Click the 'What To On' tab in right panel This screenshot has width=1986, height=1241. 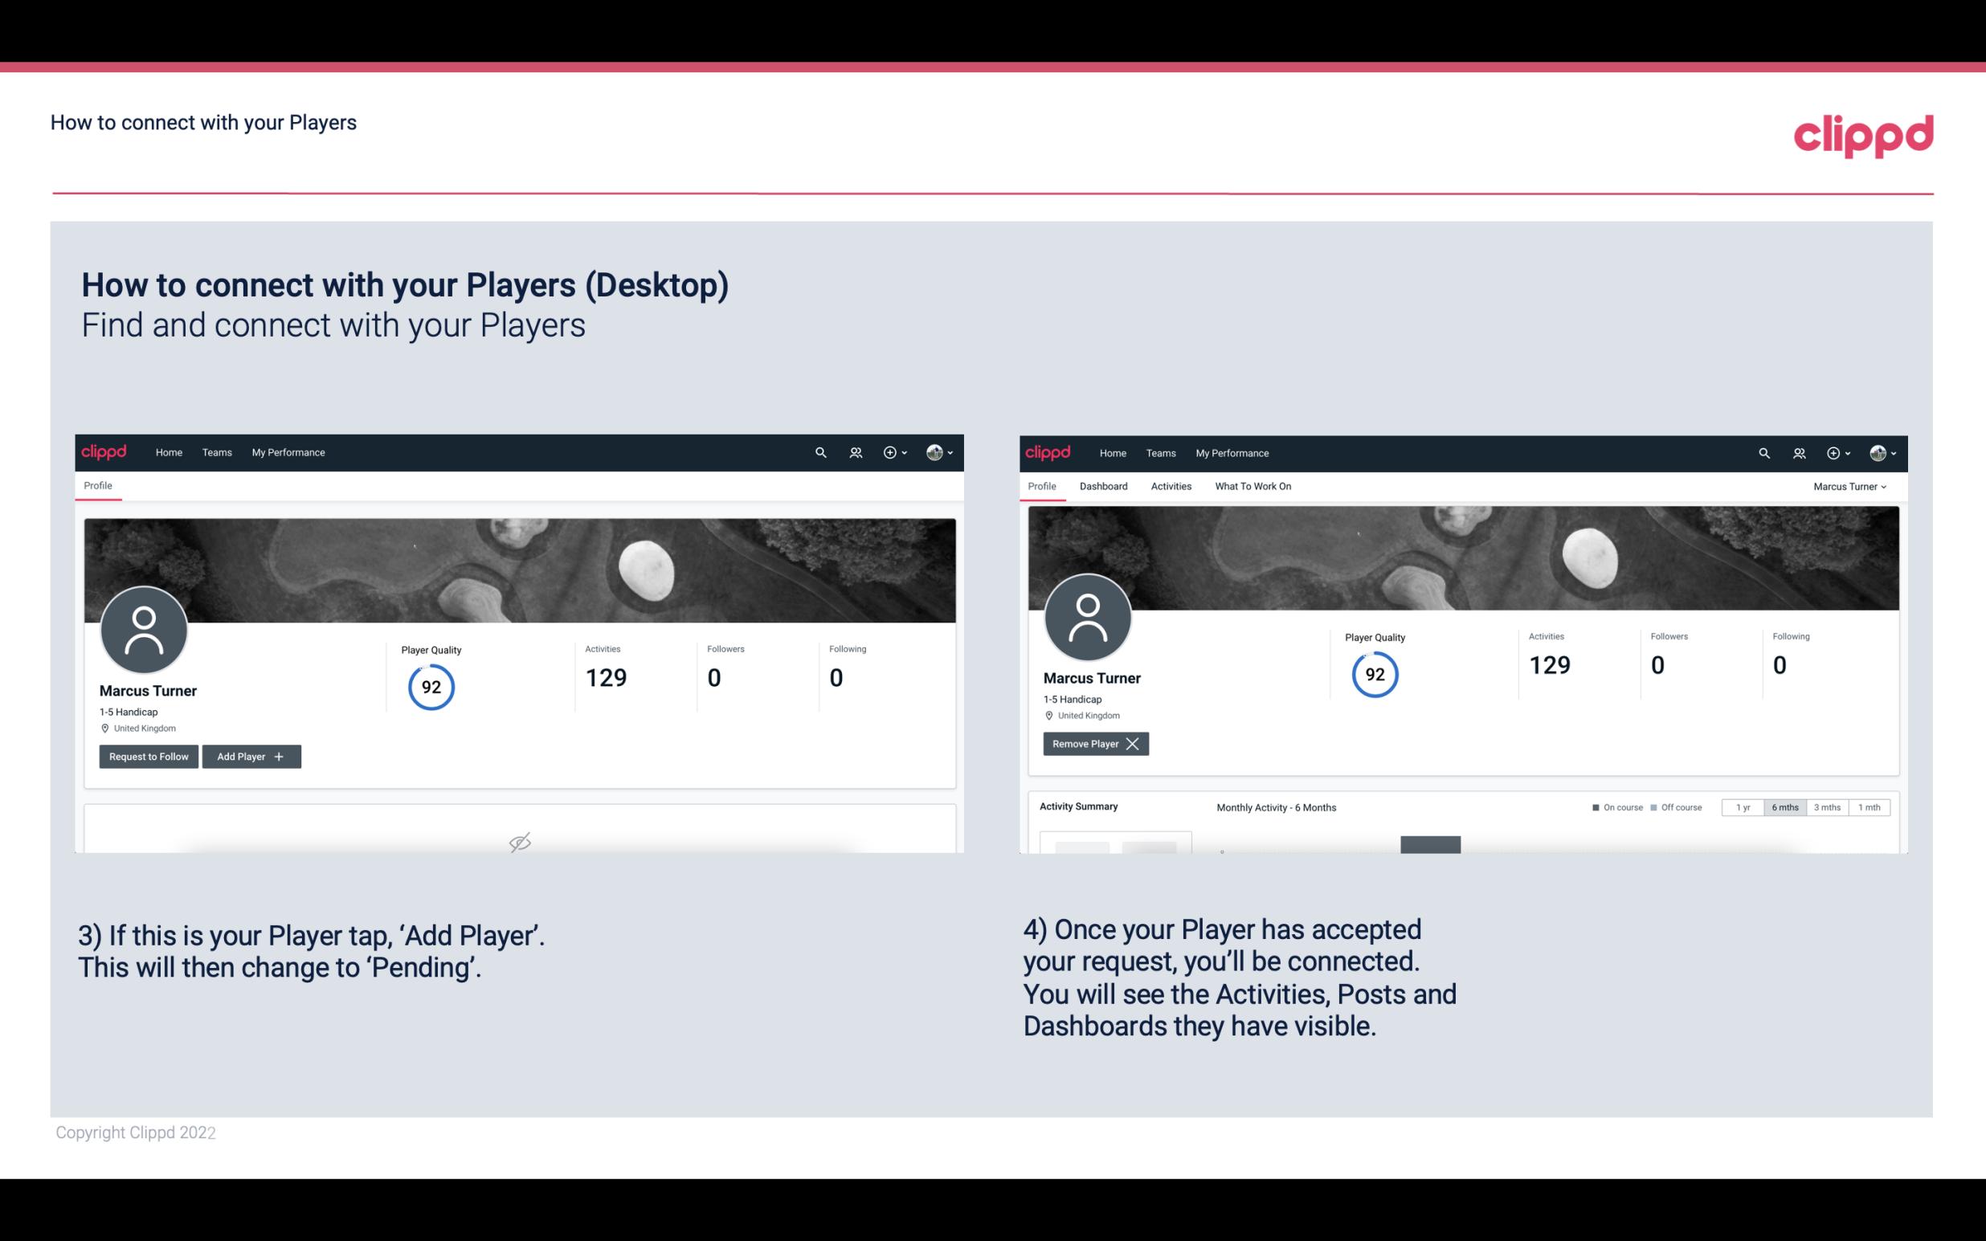(x=1252, y=486)
